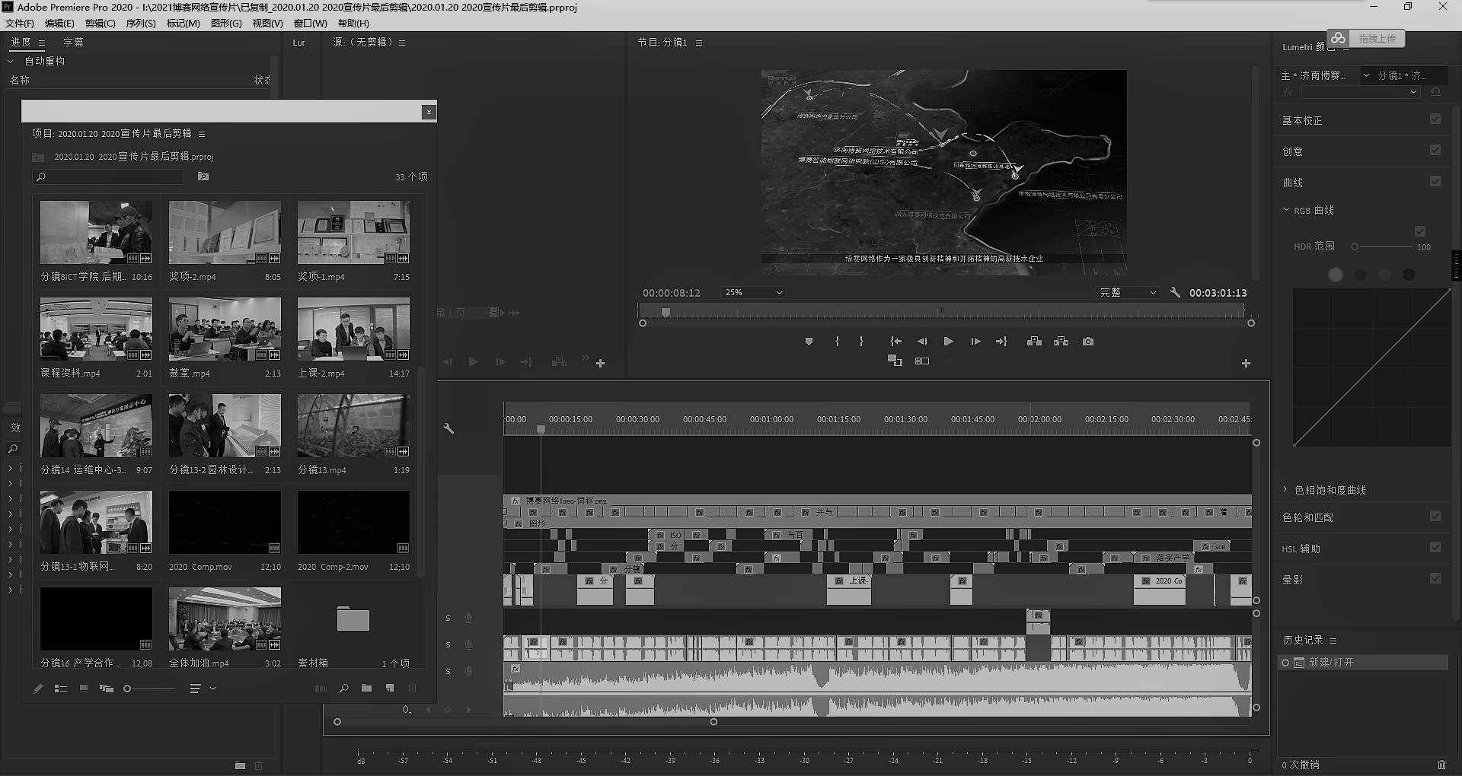The width and height of the screenshot is (1462, 776).
Task: Open 图形(G) menu
Action: coord(226,24)
